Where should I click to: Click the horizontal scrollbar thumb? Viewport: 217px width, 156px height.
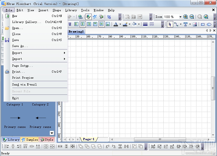point(160,139)
